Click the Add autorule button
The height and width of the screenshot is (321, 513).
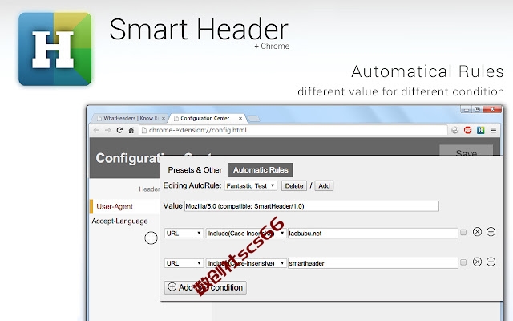324,185
